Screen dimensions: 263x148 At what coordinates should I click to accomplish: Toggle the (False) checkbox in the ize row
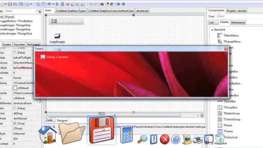click(15, 53)
